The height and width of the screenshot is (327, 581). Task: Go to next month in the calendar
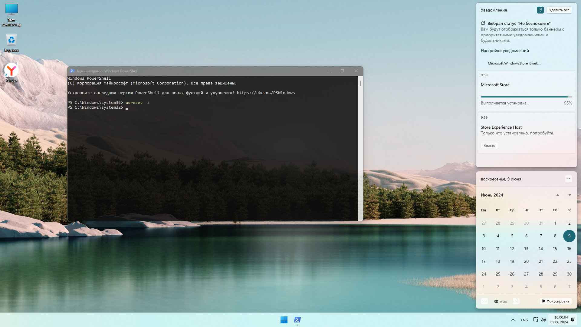pos(569,195)
